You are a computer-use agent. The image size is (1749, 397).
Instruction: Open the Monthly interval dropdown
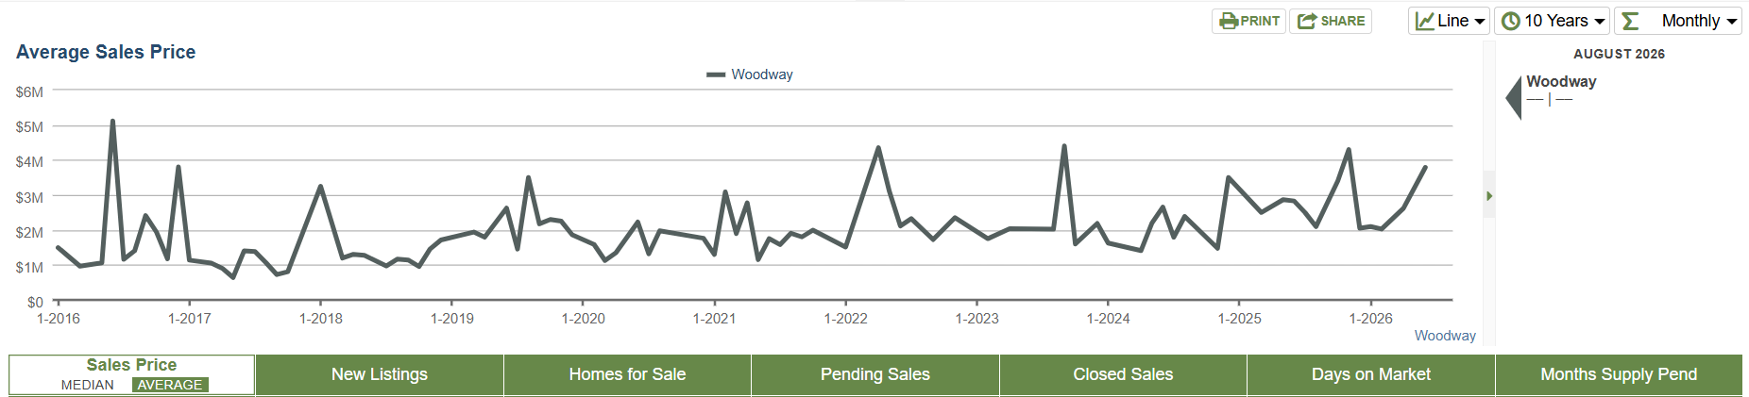tap(1678, 21)
